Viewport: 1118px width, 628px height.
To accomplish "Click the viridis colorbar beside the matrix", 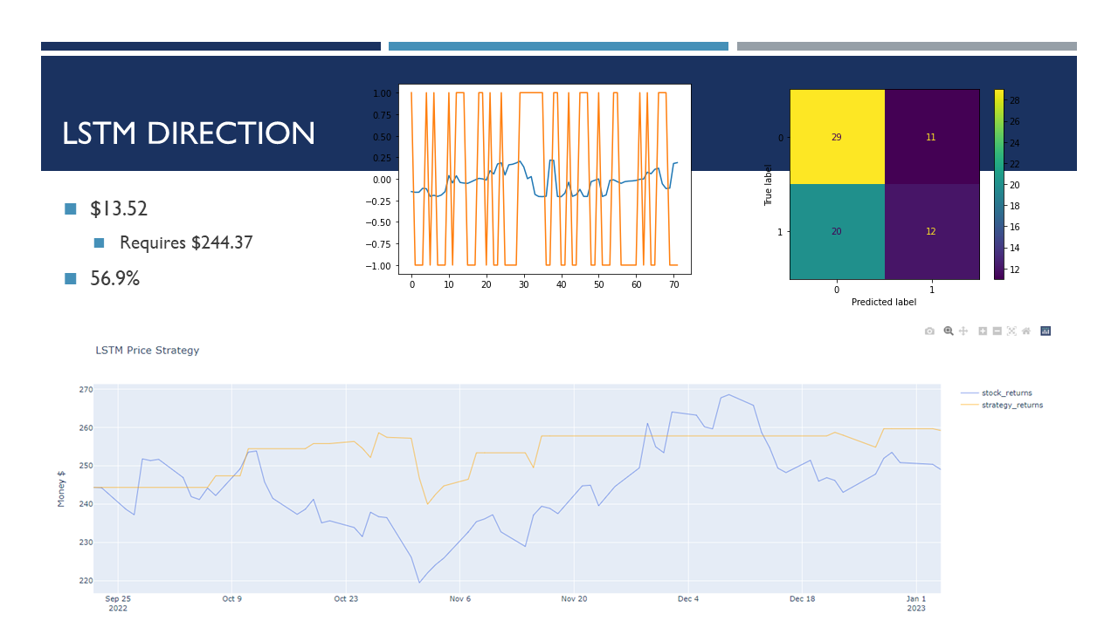I will (x=999, y=184).
